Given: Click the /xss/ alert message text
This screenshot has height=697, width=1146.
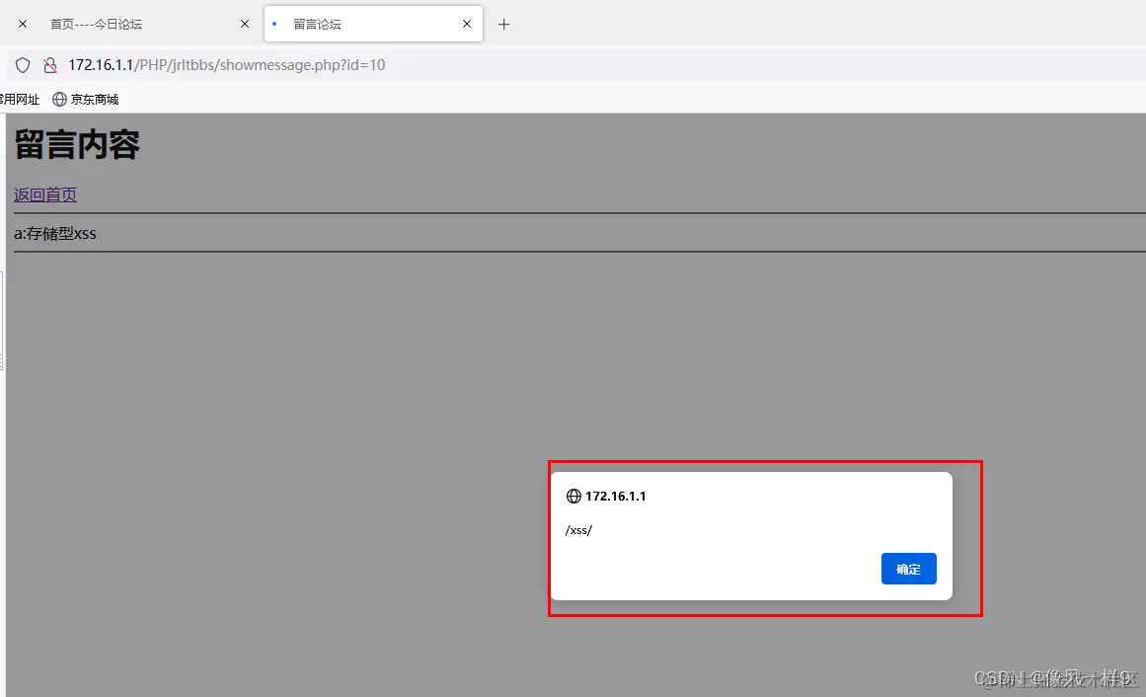Looking at the screenshot, I should pos(578,530).
